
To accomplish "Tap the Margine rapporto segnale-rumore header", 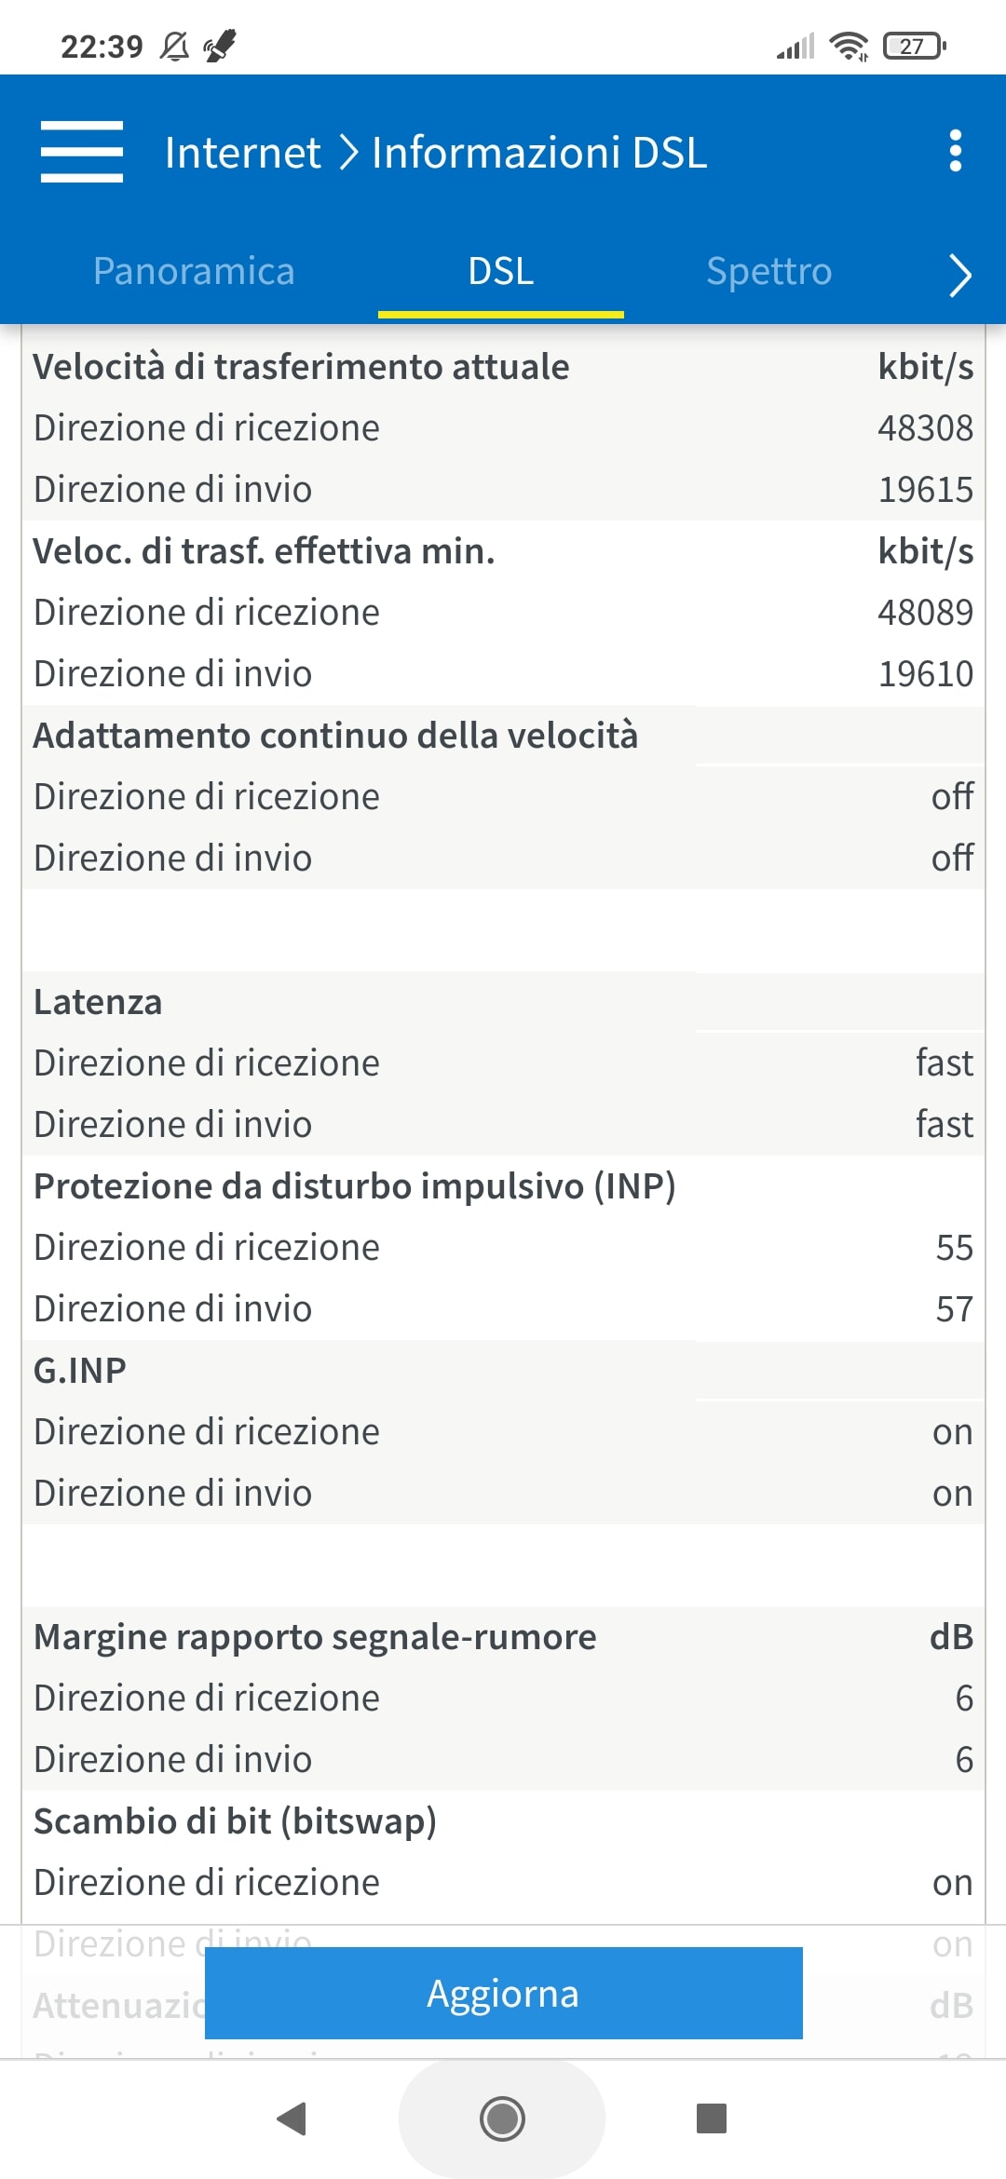I will point(315,1637).
